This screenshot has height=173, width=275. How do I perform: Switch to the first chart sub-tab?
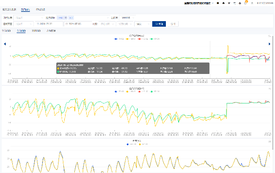[6, 31]
